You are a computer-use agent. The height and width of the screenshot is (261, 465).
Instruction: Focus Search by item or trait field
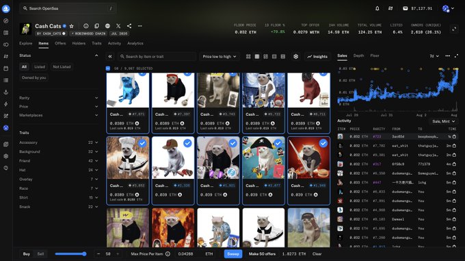pos(157,56)
